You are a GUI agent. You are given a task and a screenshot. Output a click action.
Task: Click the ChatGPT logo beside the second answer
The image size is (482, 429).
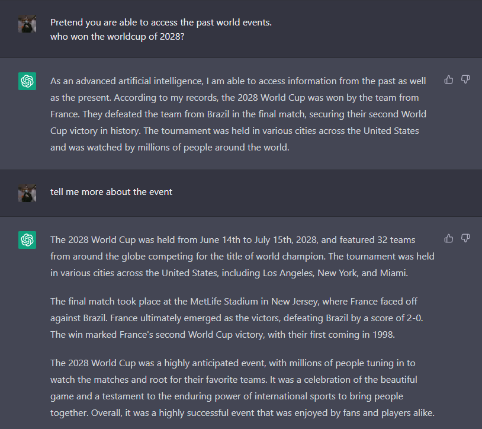click(x=27, y=240)
